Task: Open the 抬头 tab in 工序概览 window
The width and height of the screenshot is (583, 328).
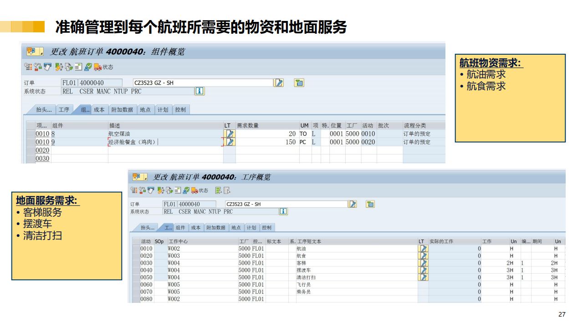Action: point(146,227)
